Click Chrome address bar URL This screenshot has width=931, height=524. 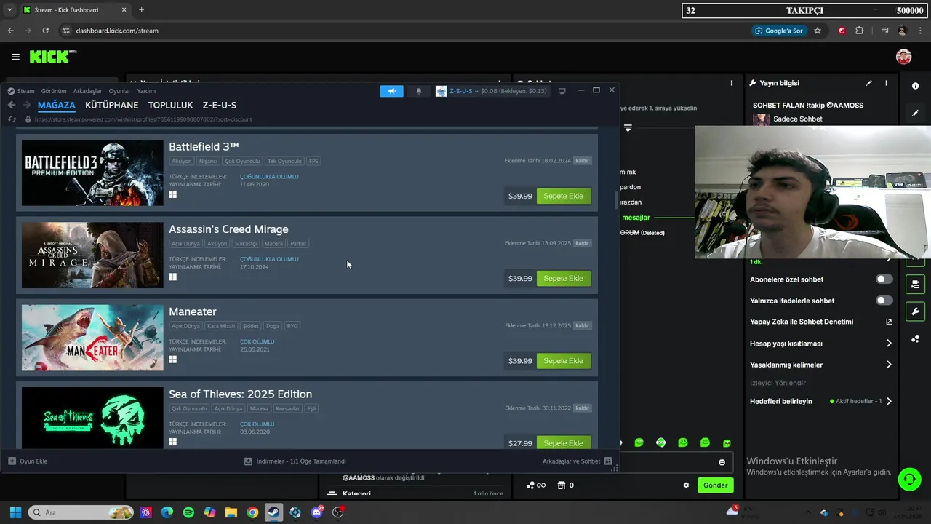[x=117, y=31]
